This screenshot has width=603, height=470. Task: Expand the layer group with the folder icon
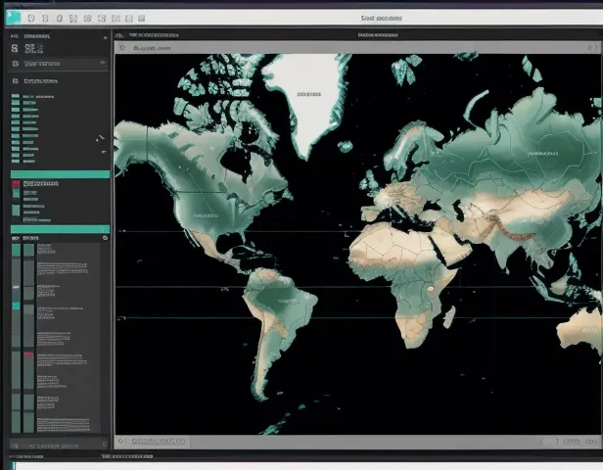[16, 81]
